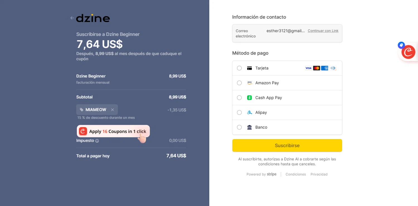Image resolution: width=418 pixels, height=206 pixels.
Task: Click the Mastercard logo
Action: (316, 68)
